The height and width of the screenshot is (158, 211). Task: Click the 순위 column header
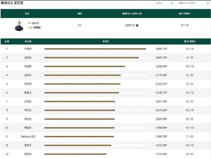(x=7, y=42)
